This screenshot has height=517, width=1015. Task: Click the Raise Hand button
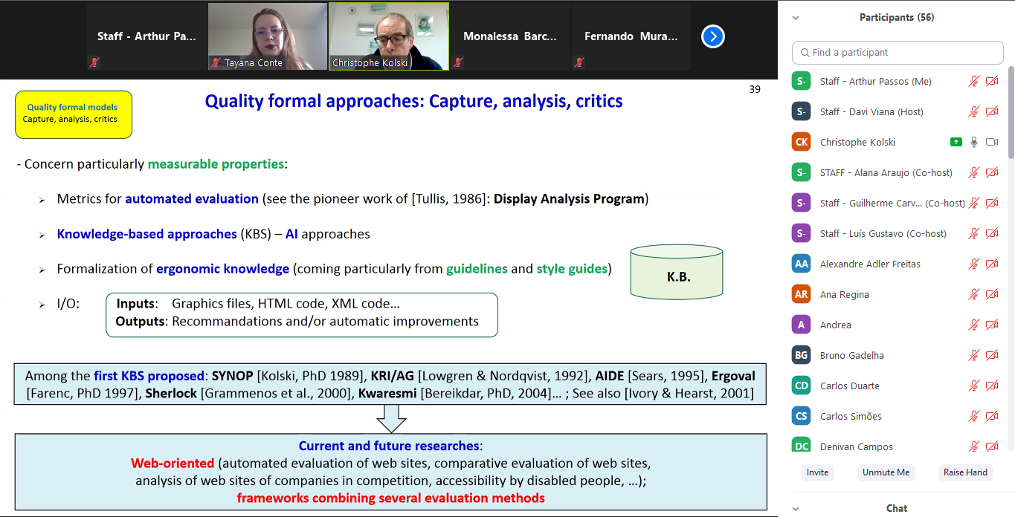[965, 472]
